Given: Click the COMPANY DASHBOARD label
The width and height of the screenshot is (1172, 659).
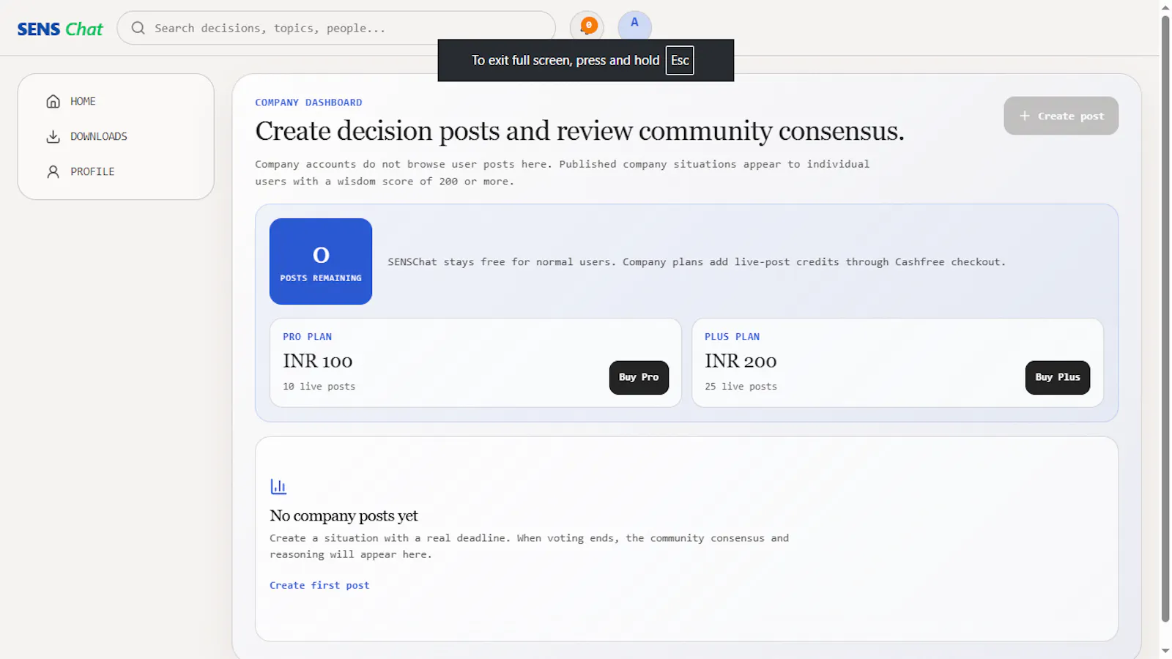Looking at the screenshot, I should pyautogui.click(x=308, y=103).
